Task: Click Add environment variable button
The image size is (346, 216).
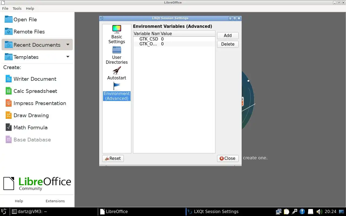Action: click(x=228, y=36)
